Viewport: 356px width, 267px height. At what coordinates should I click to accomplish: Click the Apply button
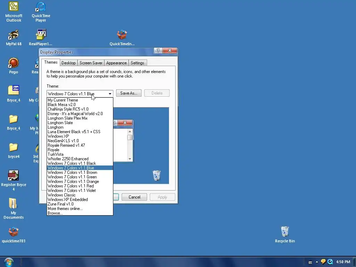click(x=162, y=197)
